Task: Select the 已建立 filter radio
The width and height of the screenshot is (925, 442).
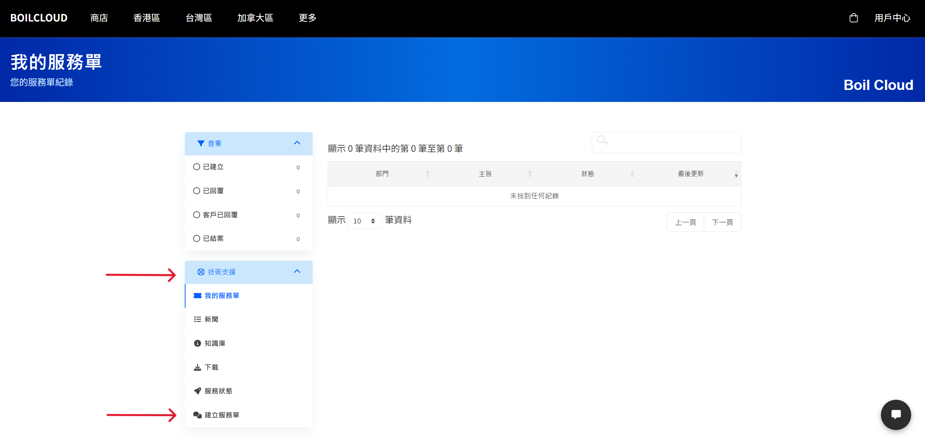Action: point(196,167)
